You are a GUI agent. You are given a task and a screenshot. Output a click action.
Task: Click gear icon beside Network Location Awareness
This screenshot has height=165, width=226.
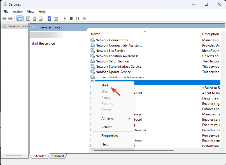coord(92,56)
